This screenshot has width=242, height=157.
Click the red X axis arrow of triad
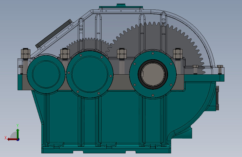coord(12,139)
